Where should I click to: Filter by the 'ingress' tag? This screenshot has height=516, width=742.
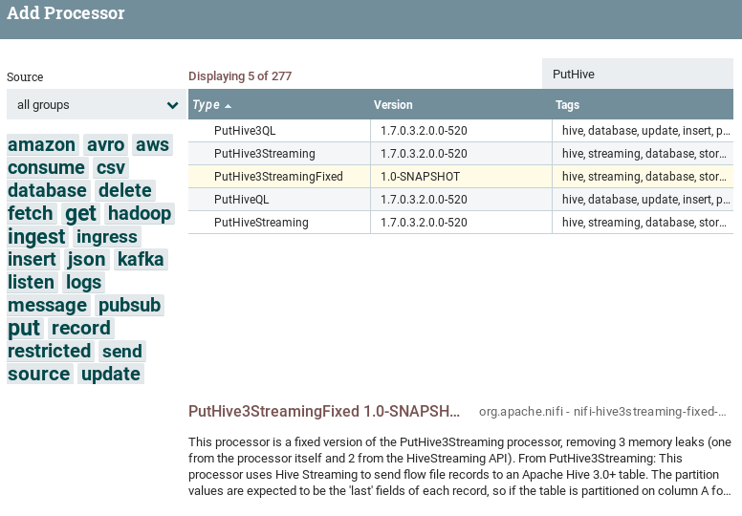[x=107, y=236]
